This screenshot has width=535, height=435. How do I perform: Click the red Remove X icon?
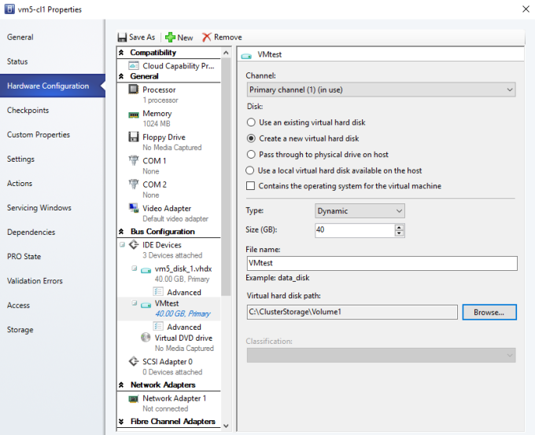coord(207,37)
